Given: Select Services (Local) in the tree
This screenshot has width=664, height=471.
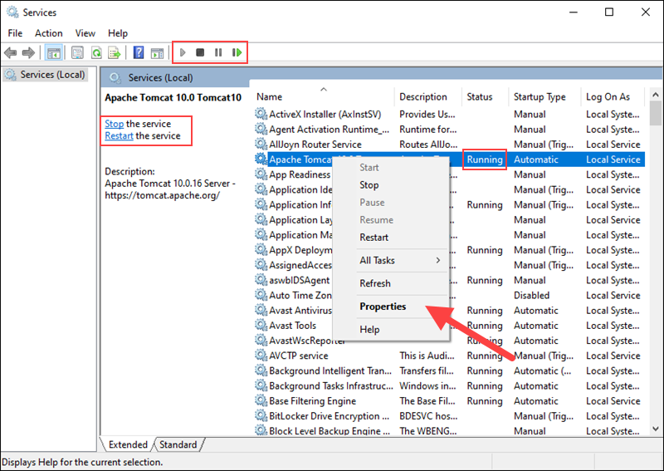Looking at the screenshot, I should point(52,75).
